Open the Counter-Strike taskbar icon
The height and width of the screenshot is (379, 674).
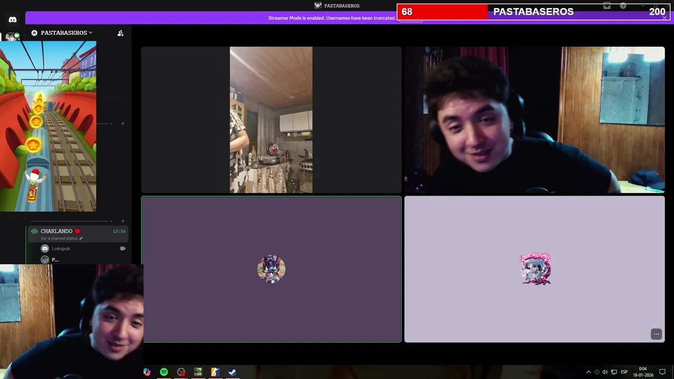point(215,372)
